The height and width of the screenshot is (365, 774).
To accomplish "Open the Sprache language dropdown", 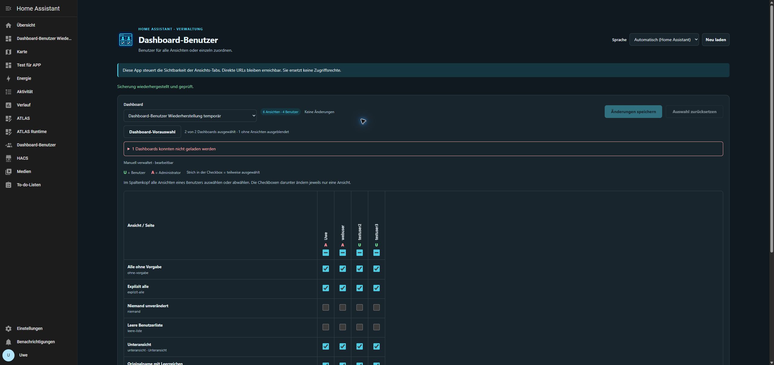I will tap(664, 40).
